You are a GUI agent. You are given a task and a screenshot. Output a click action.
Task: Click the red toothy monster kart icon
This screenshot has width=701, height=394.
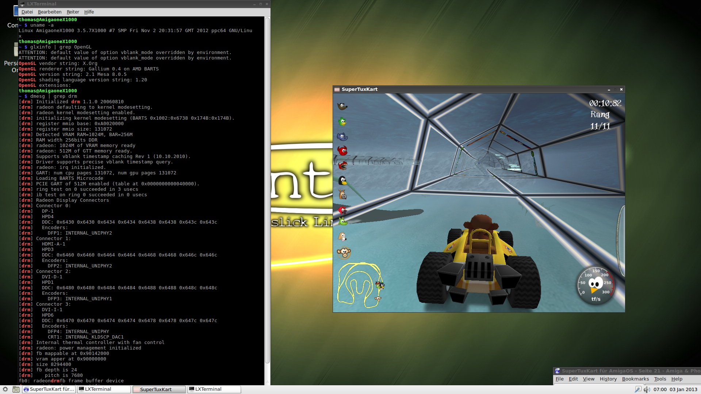[x=342, y=166]
